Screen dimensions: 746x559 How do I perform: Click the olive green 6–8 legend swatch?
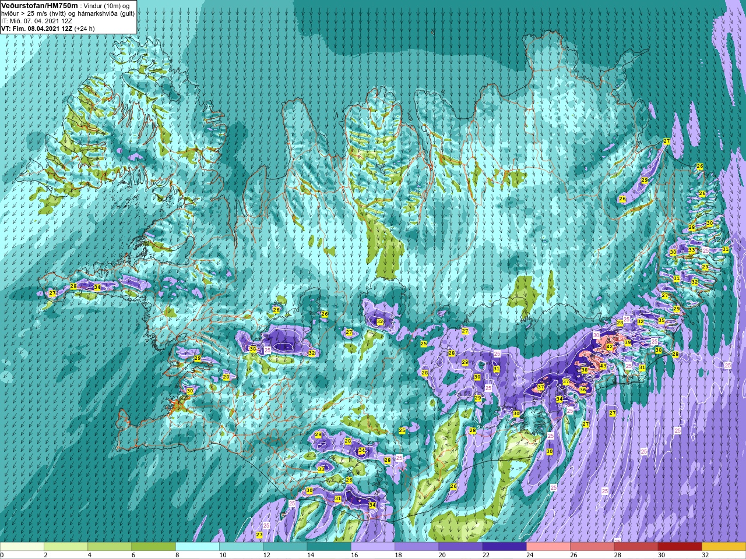[153, 547]
